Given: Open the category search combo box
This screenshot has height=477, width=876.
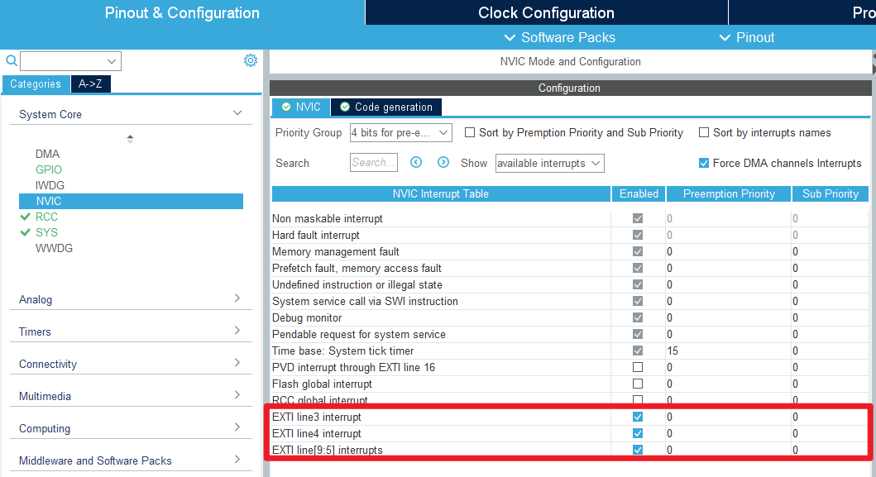Looking at the screenshot, I should pos(70,61).
